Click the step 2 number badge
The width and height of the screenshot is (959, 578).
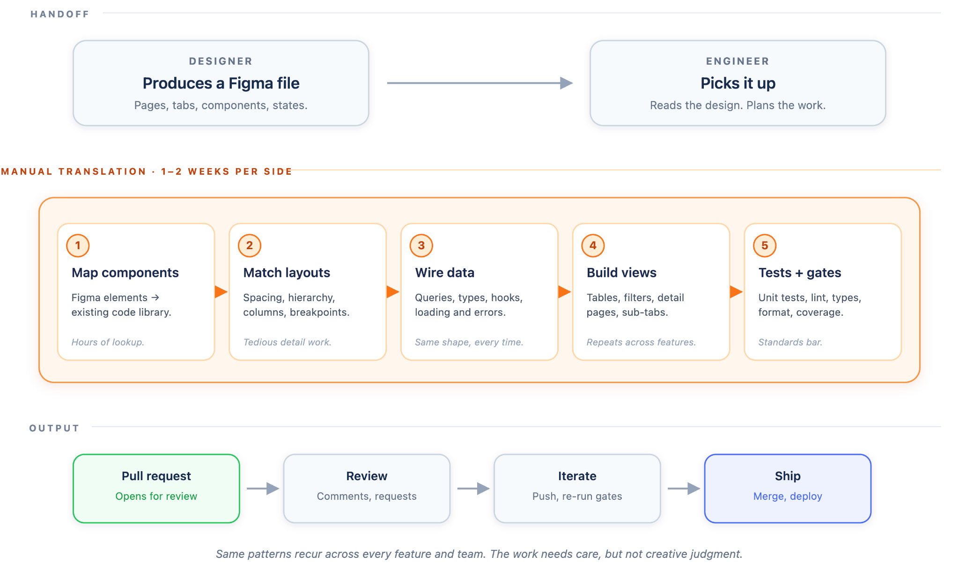250,245
